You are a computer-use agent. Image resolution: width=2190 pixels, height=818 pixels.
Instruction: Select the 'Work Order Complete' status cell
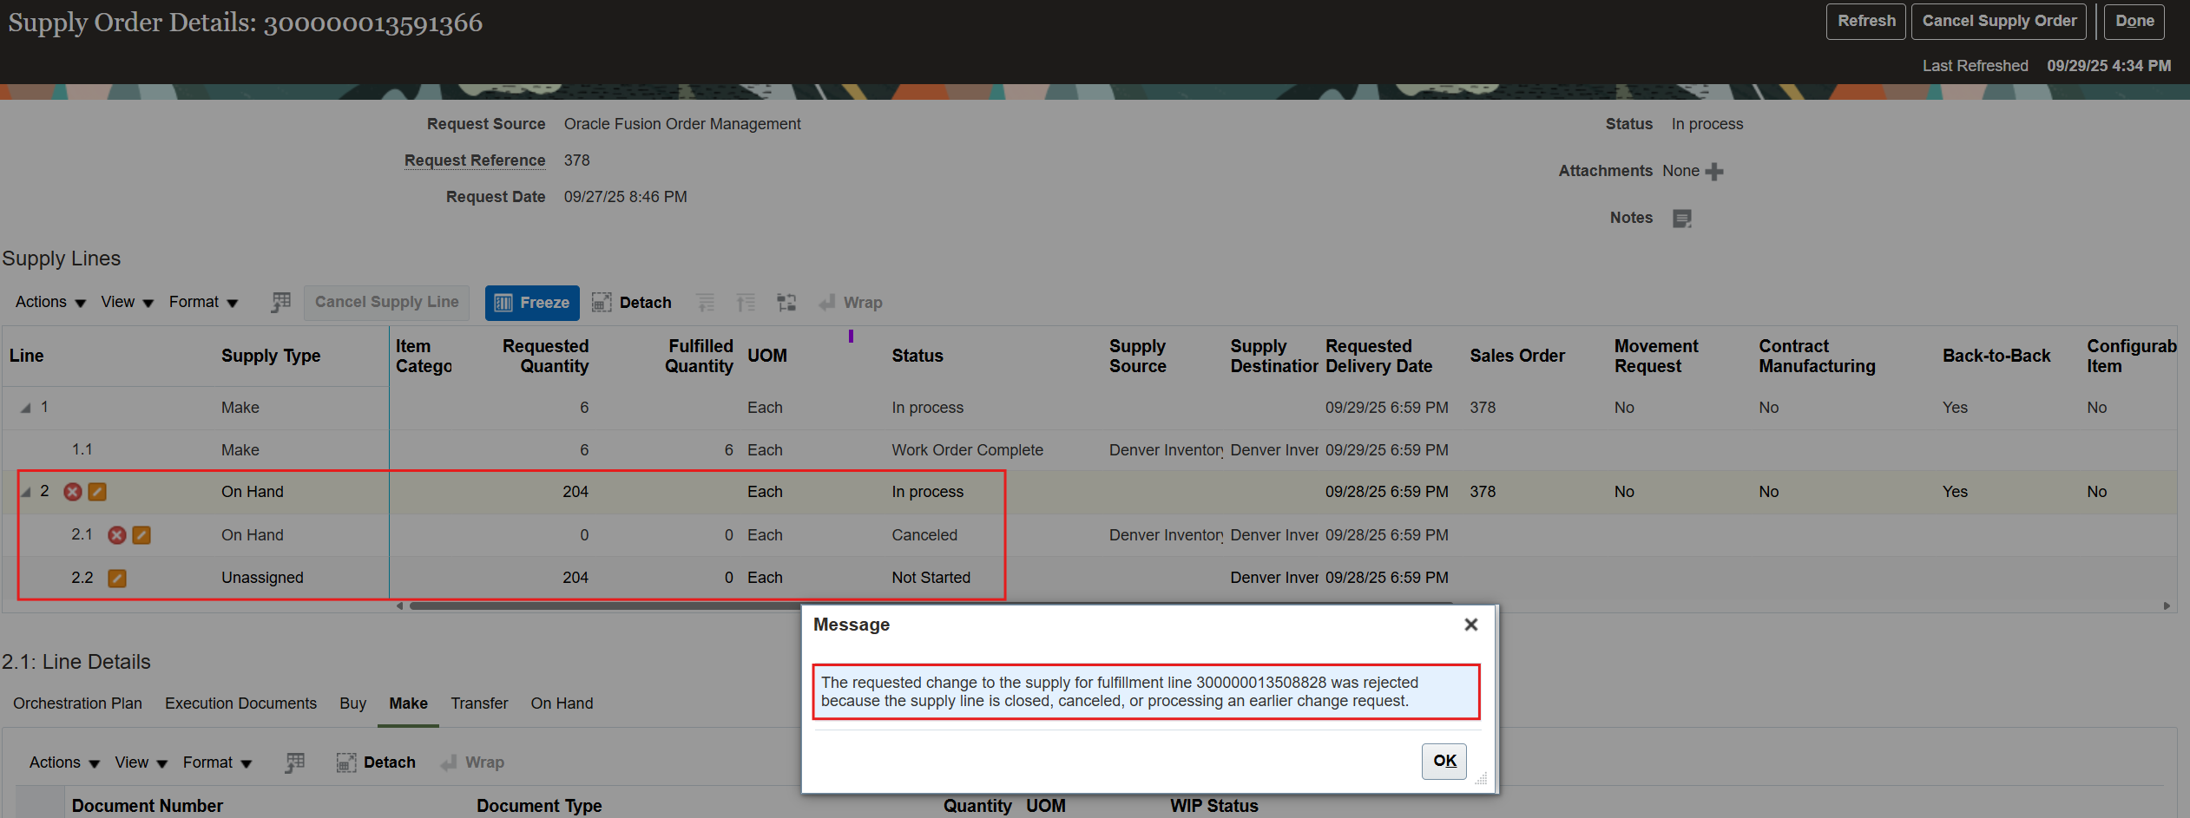967,450
